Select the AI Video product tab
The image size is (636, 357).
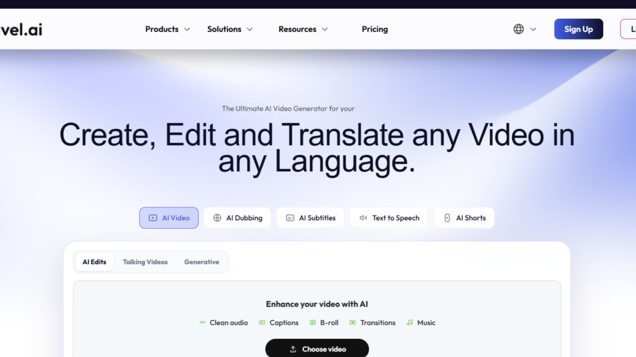tap(169, 218)
